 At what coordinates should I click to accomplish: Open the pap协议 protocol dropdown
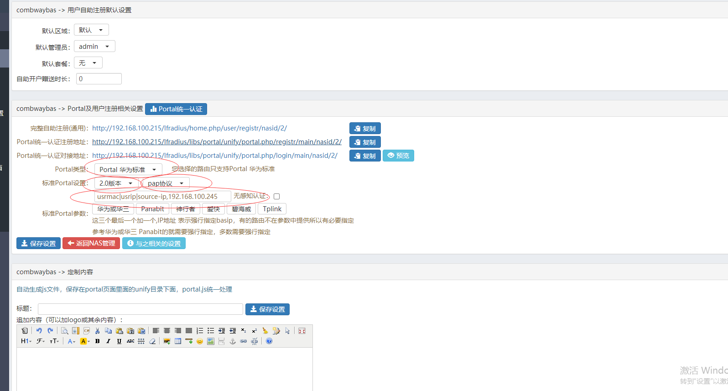(166, 183)
